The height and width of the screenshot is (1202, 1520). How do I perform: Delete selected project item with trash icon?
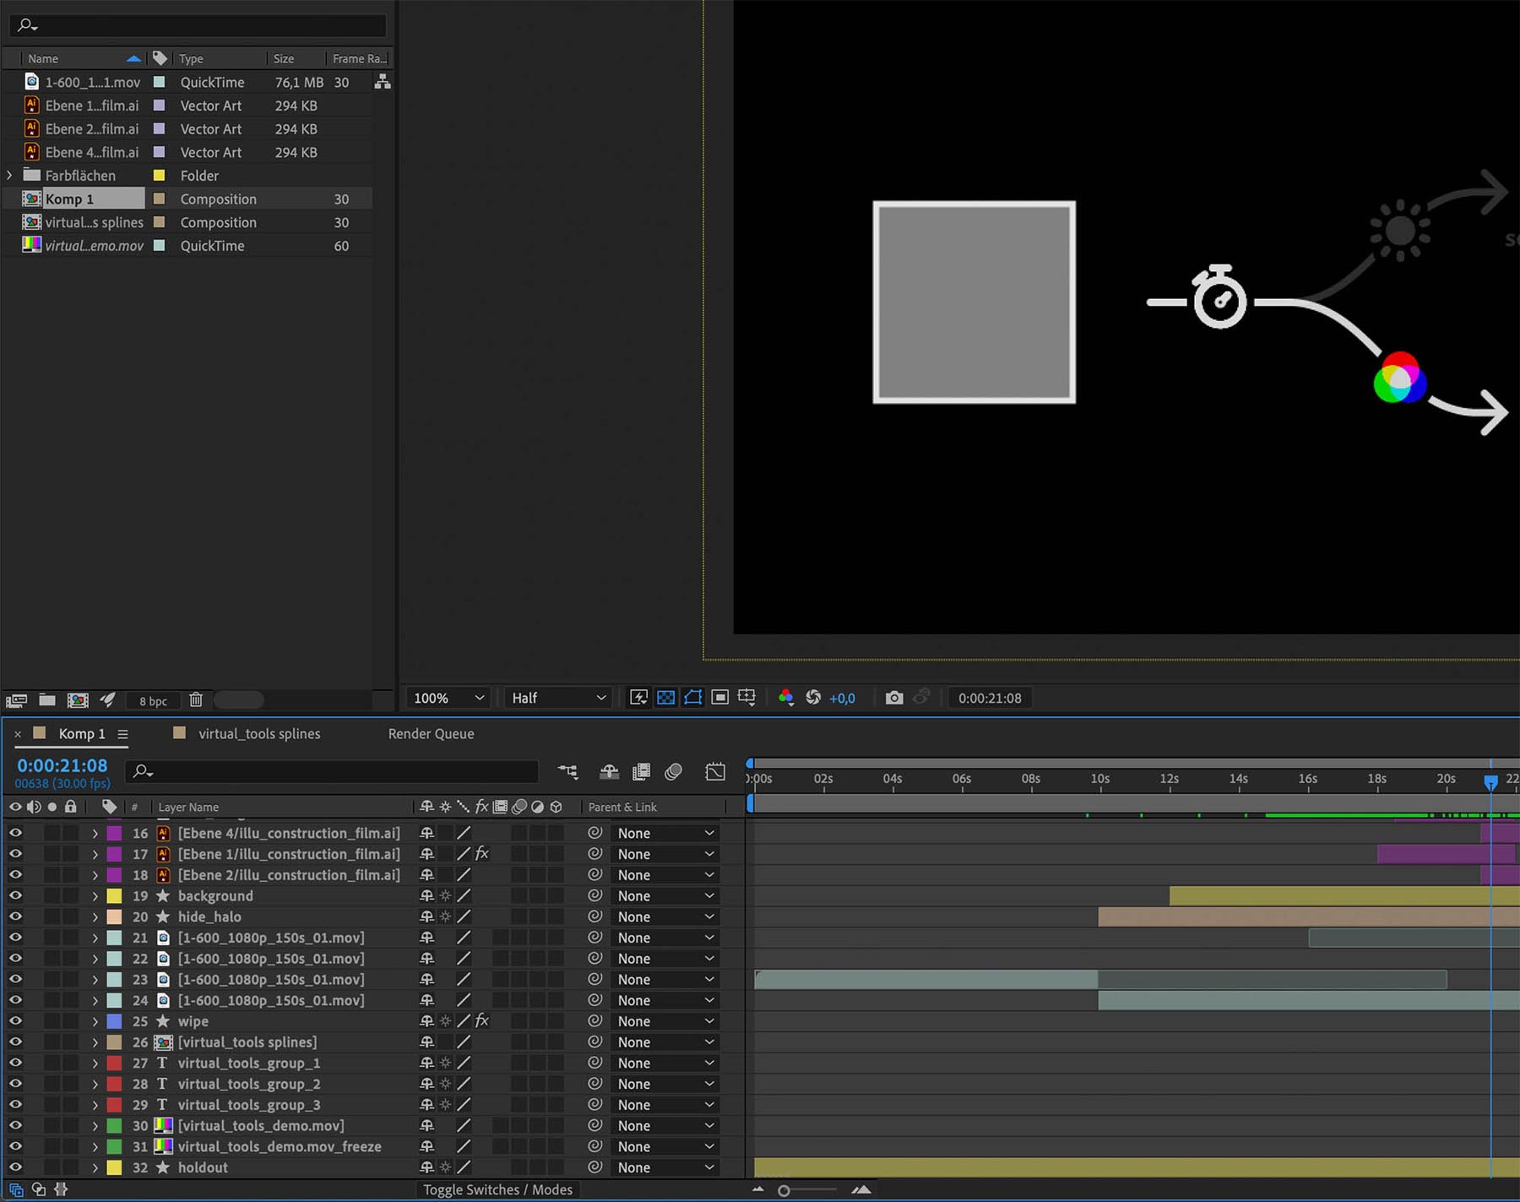[x=196, y=700]
